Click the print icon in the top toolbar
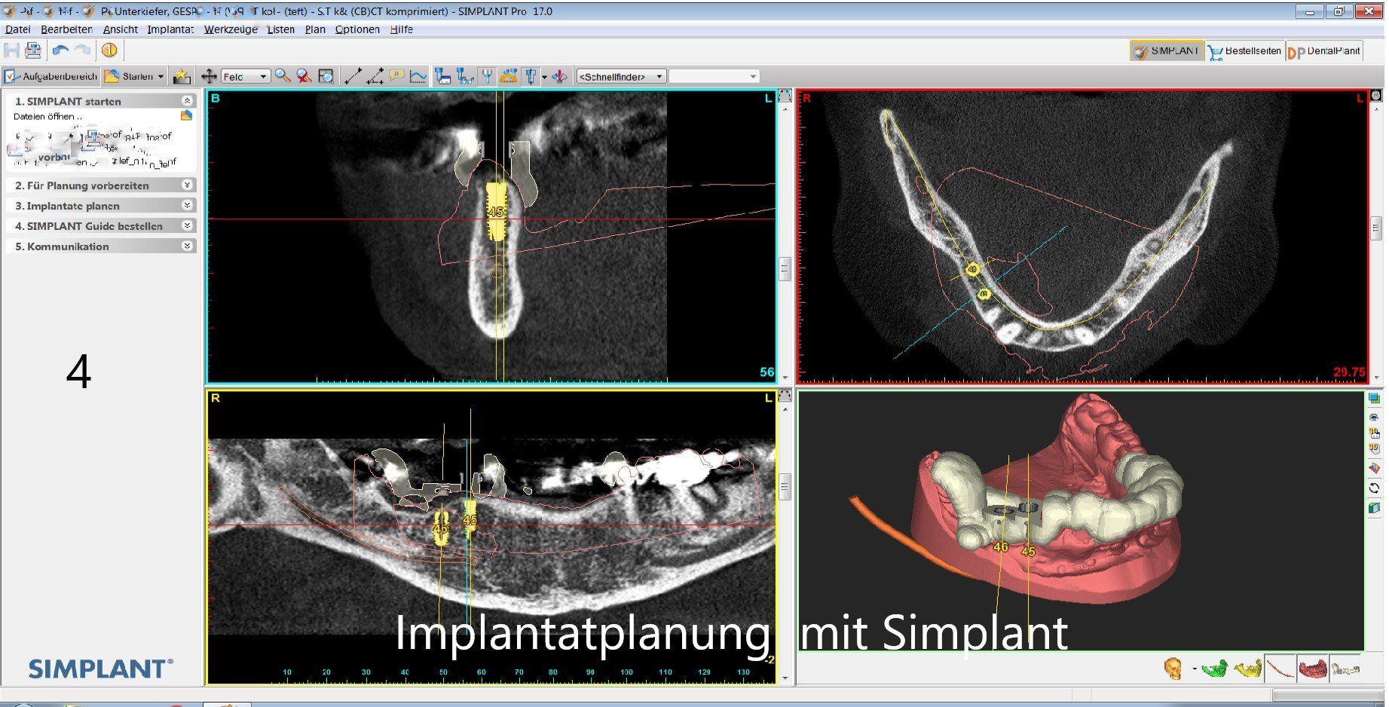The width and height of the screenshot is (1389, 707). (33, 50)
